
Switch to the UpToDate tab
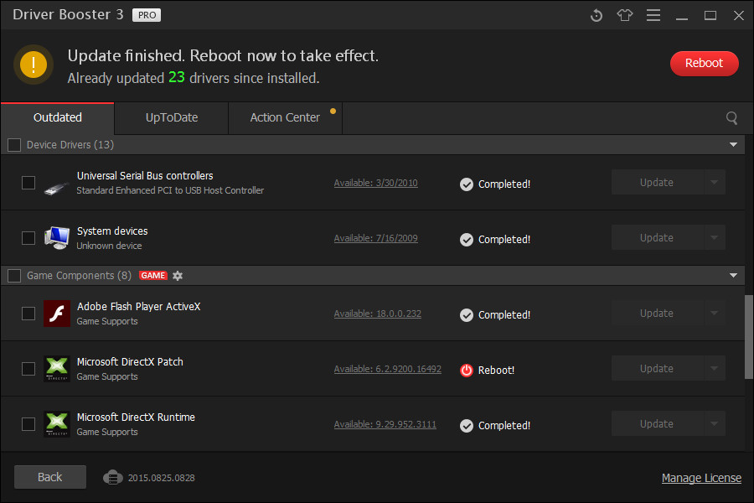coord(170,117)
